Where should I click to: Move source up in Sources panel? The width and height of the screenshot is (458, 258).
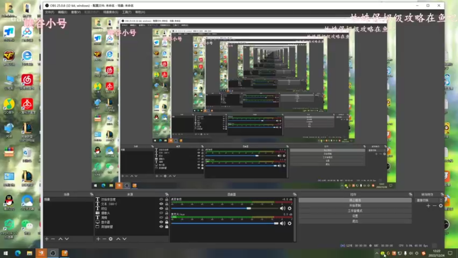pyautogui.click(x=119, y=239)
